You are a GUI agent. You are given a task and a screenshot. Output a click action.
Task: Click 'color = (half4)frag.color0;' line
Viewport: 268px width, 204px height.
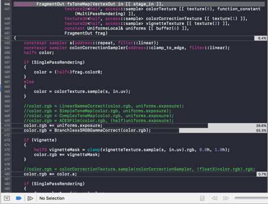(x=68, y=72)
